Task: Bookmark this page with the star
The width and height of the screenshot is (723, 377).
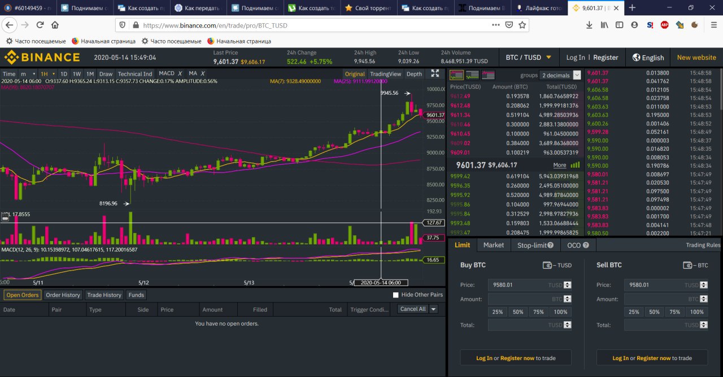Action: (522, 25)
